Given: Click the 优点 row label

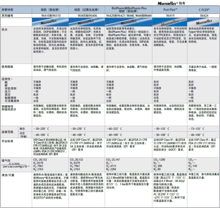Looking at the screenshot, I should 4,29.
